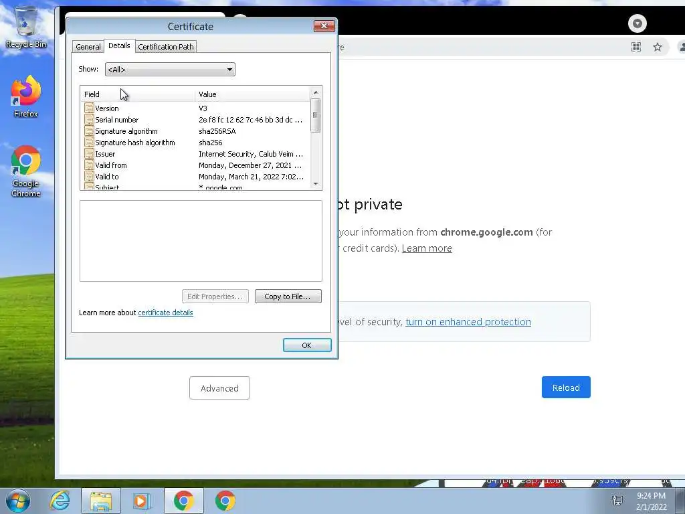The height and width of the screenshot is (514, 685).
Task: Select the Internet Security, Calub Veim value
Action: click(x=251, y=154)
